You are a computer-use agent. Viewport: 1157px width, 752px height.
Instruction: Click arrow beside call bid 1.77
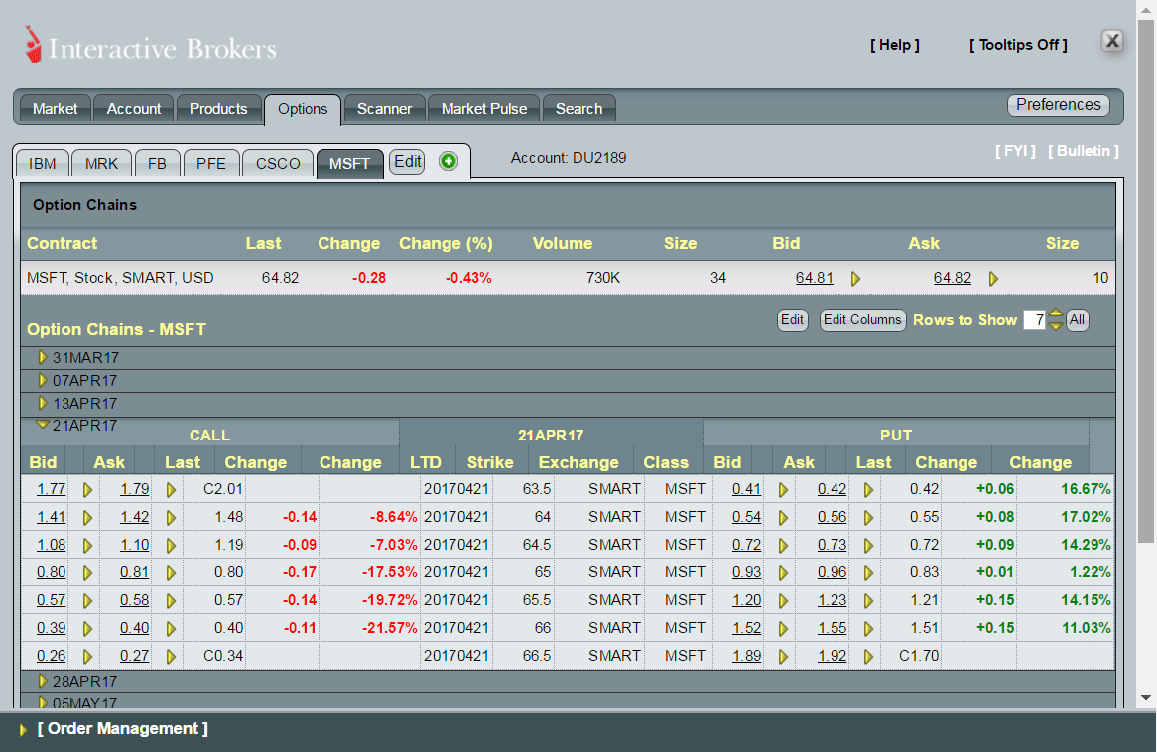87,489
